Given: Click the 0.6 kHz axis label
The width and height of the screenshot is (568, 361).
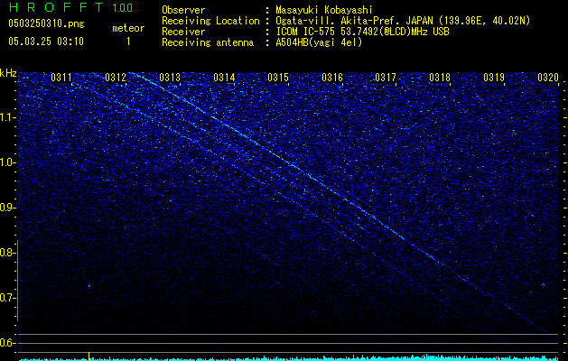Looking at the screenshot, I should click(x=7, y=343).
